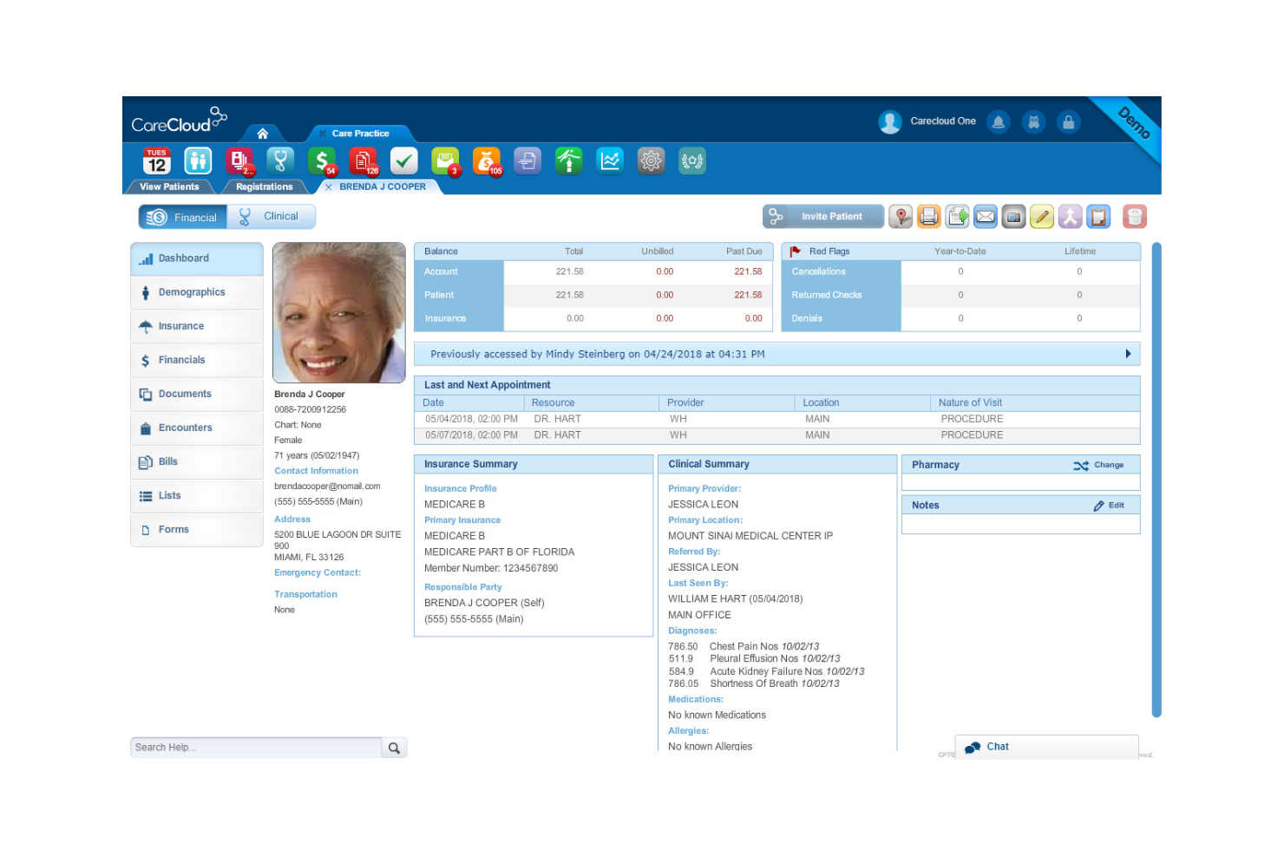Click the Contact Information link
This screenshot has width=1284, height=856.
coord(316,471)
